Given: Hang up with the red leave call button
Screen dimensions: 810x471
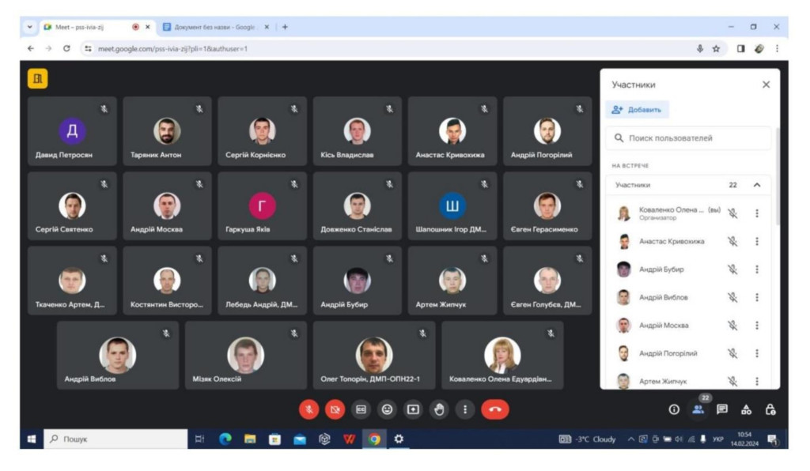Looking at the screenshot, I should pos(495,409).
